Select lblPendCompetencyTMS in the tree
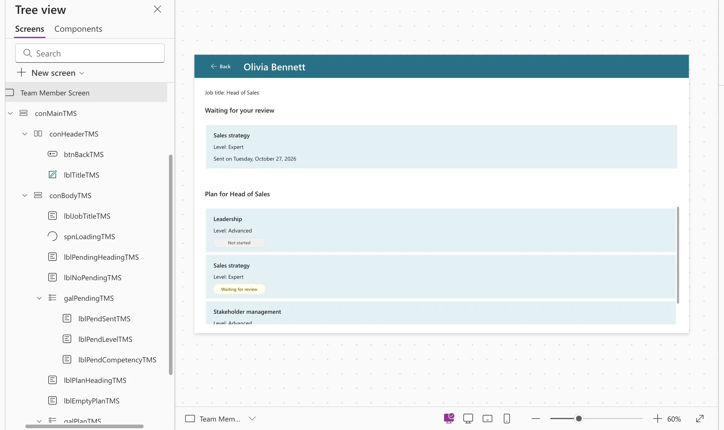The image size is (724, 430). (117, 360)
